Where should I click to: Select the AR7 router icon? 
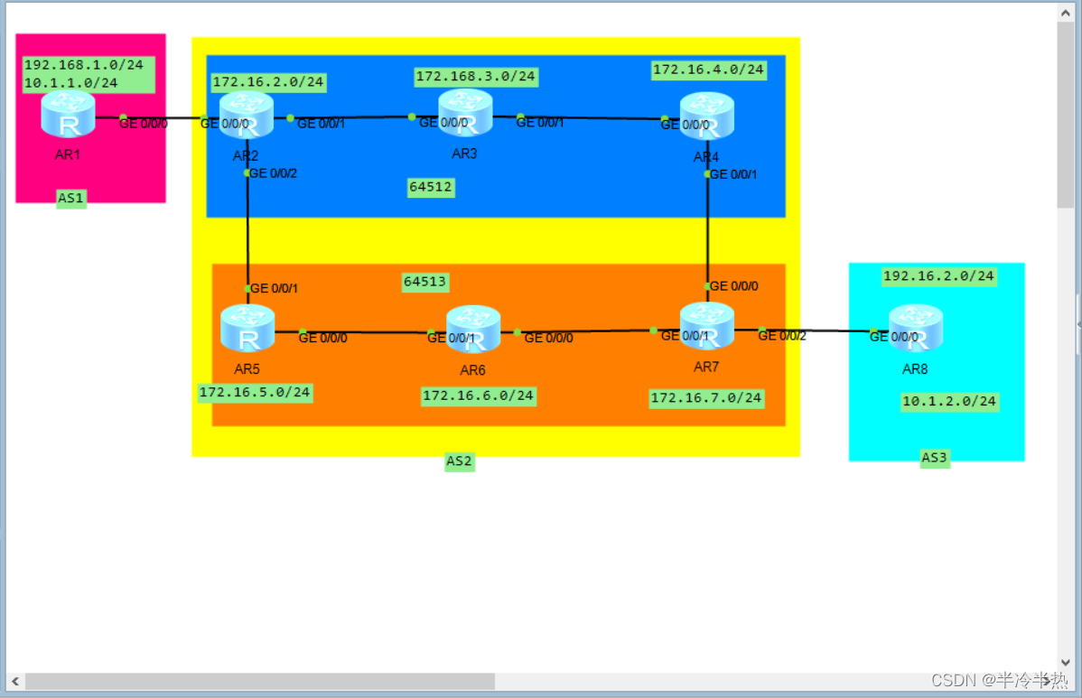point(706,326)
